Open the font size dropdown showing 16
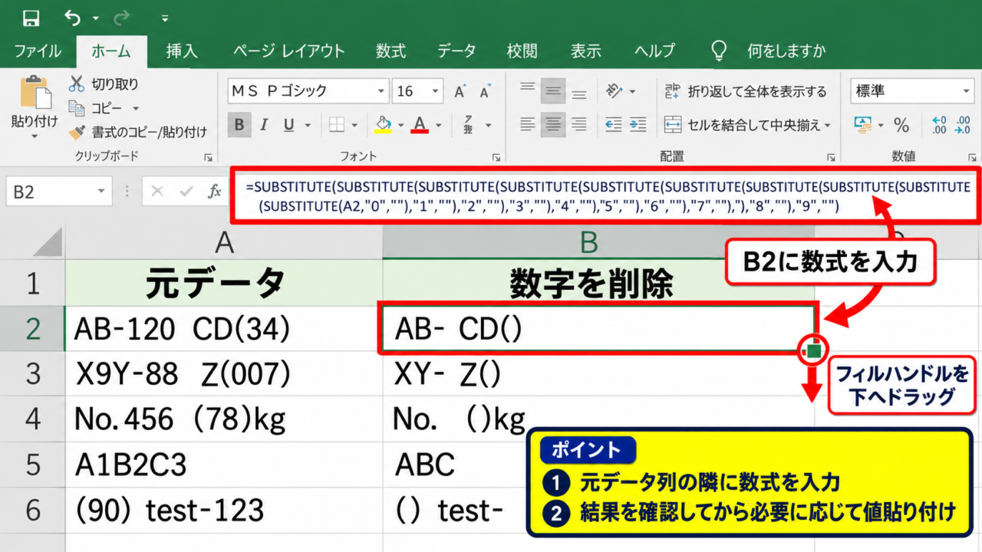Viewport: 982px width, 552px height. (434, 92)
